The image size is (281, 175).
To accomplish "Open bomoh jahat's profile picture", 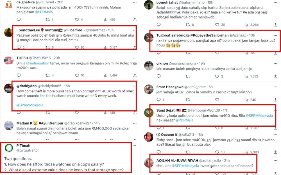I will click(x=148, y=4).
